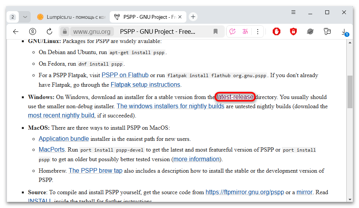Click the red AdBlock stop-hand extension icon

pos(277,31)
